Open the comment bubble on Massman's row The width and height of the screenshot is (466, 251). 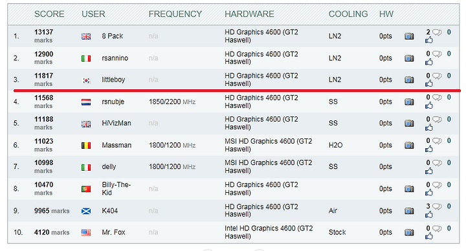437,141
